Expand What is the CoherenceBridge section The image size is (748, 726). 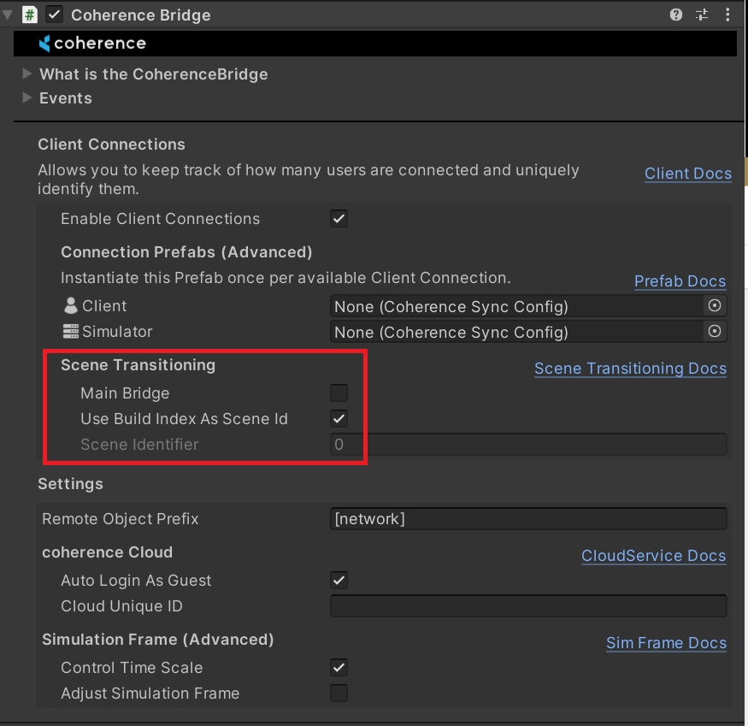[x=27, y=74]
